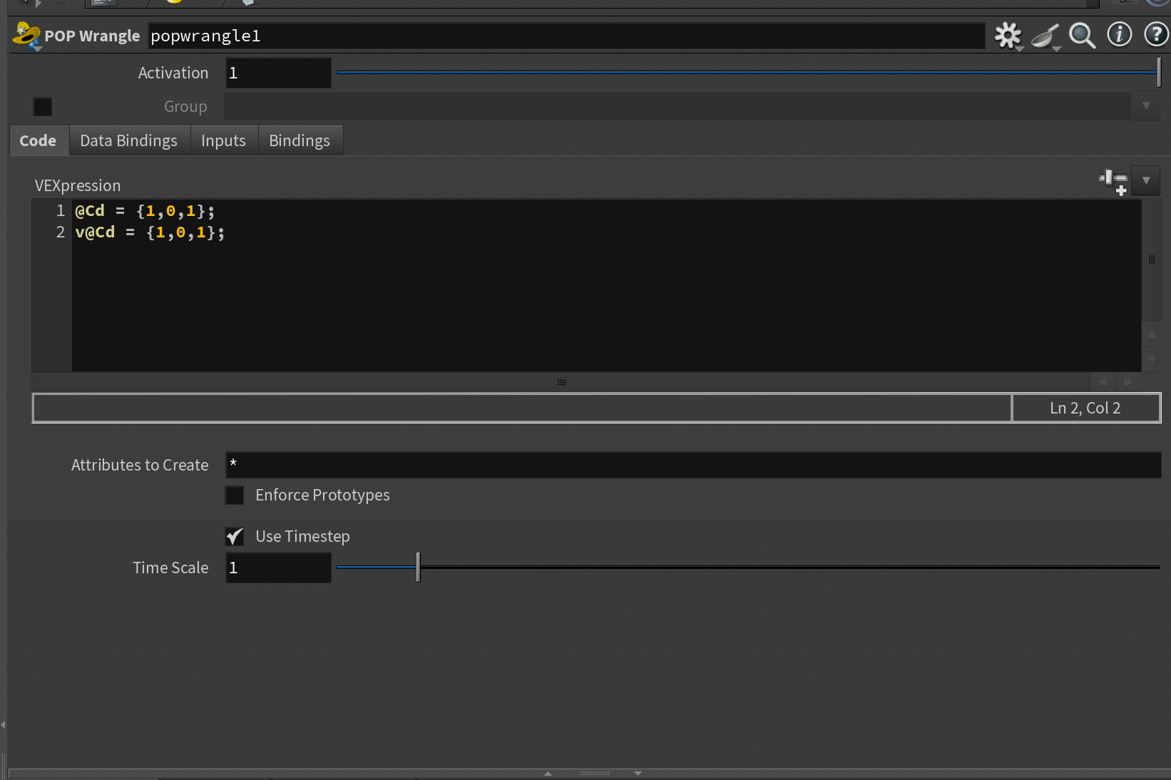Open the Inputs tab
Viewport: 1171px width, 780px height.
[223, 140]
